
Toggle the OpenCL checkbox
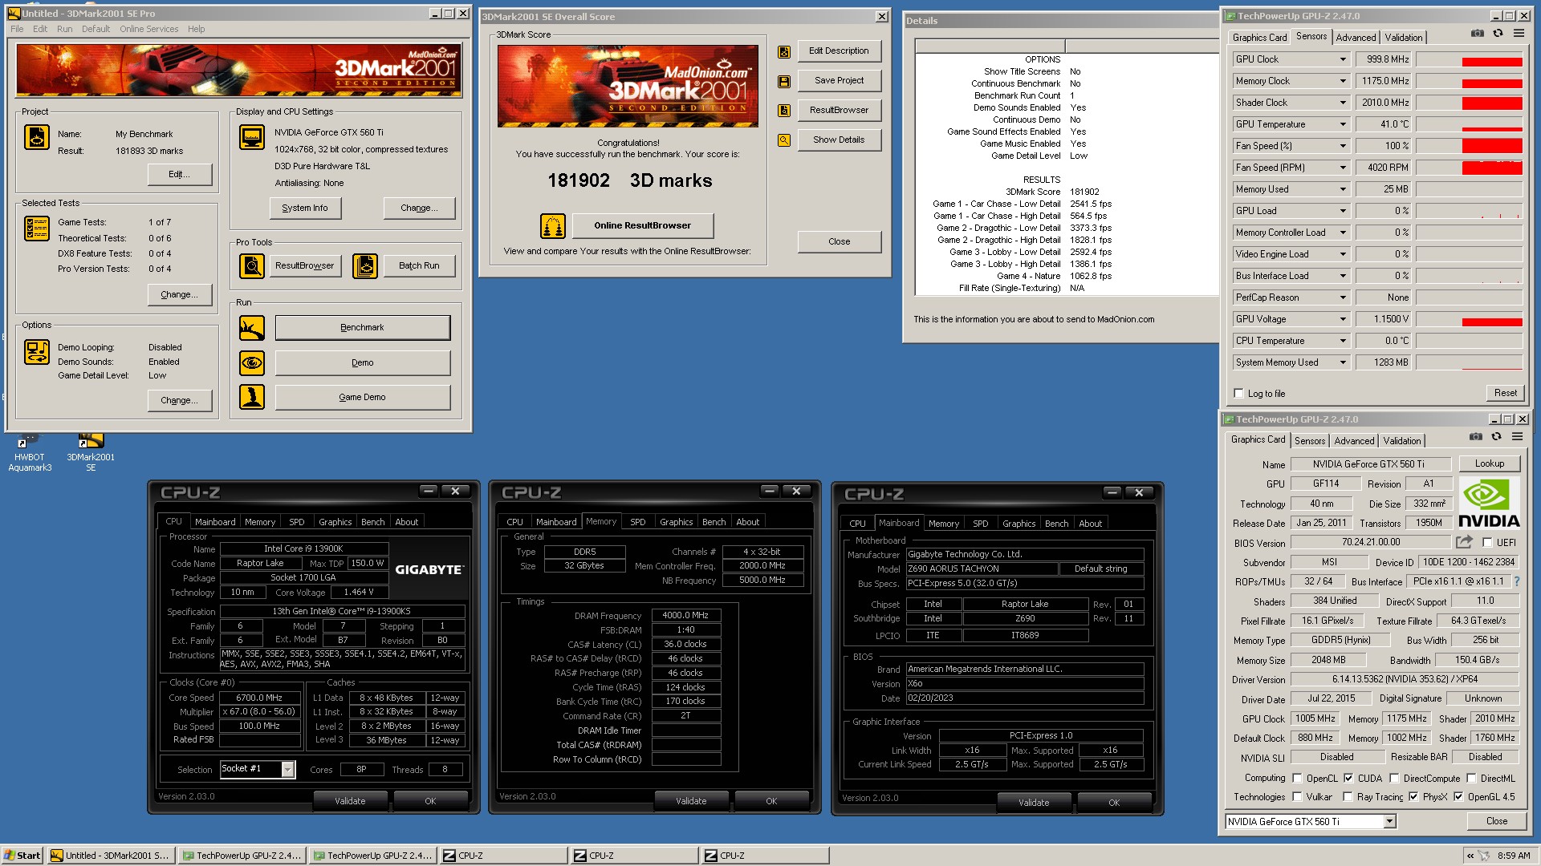click(1297, 778)
